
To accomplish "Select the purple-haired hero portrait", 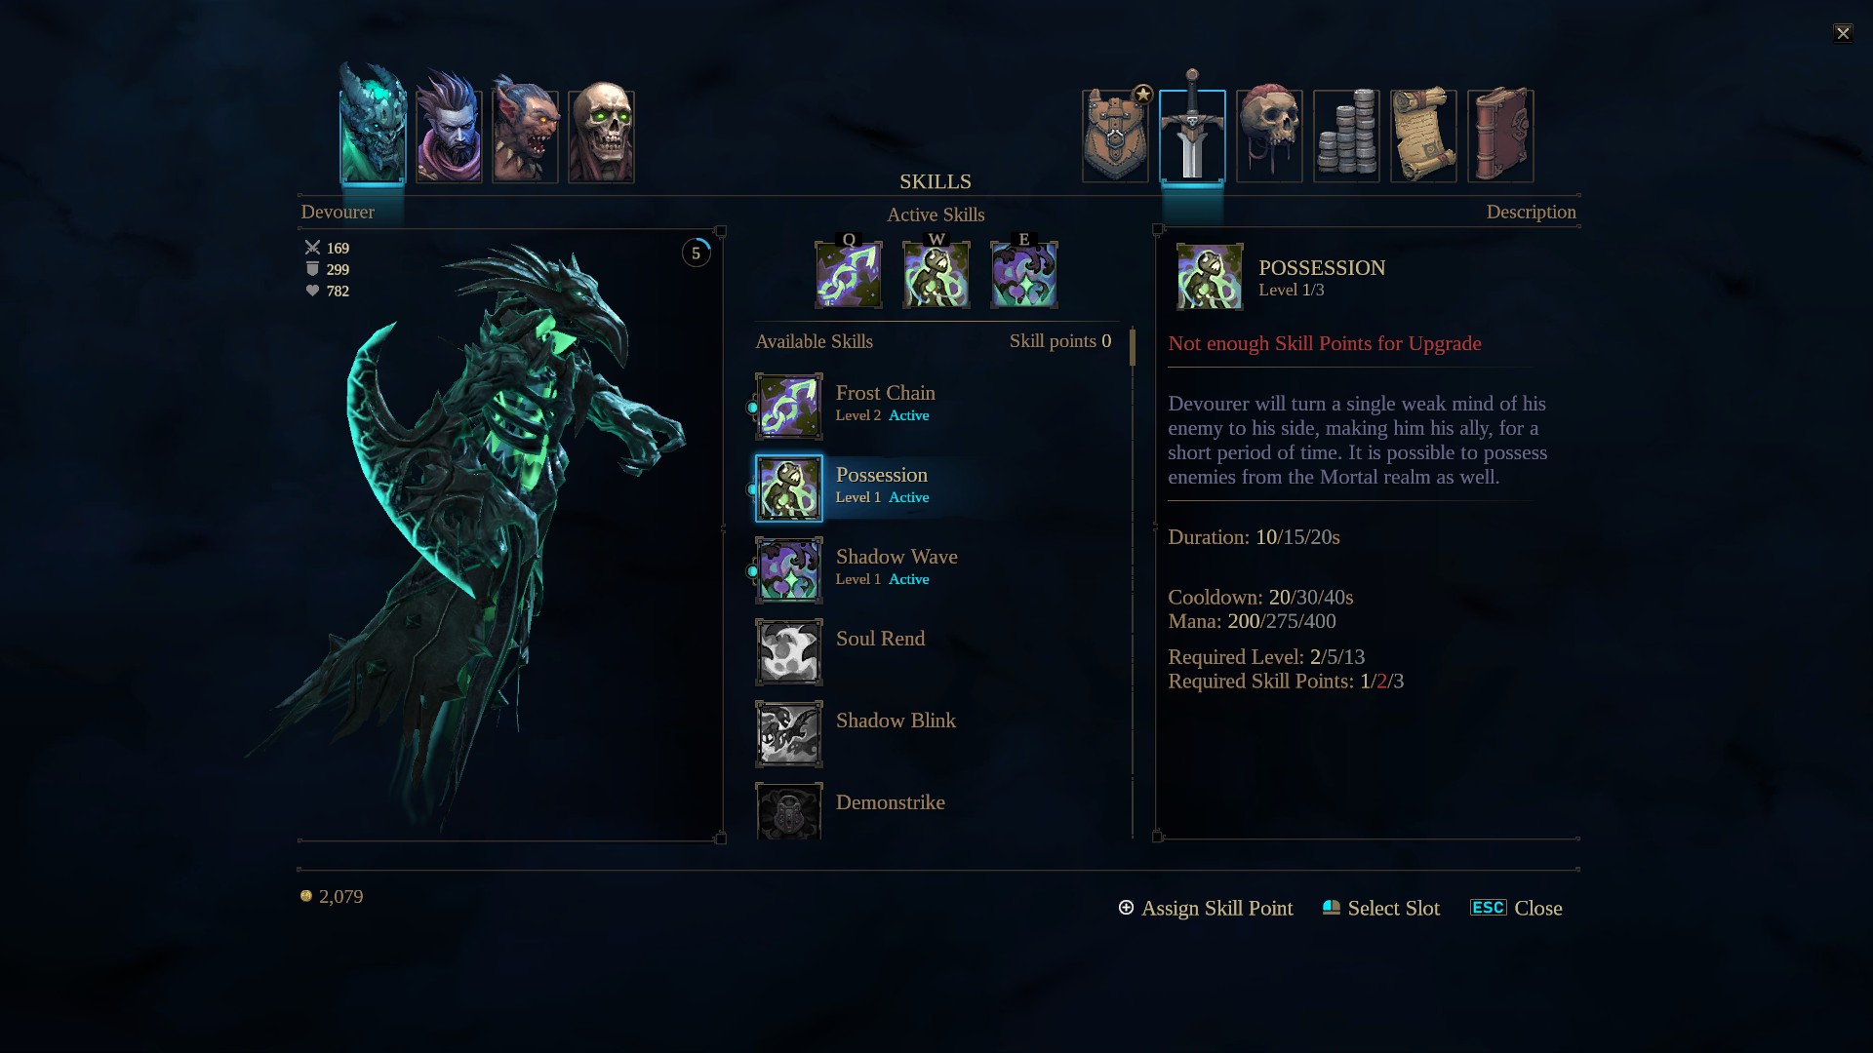I will (449, 129).
